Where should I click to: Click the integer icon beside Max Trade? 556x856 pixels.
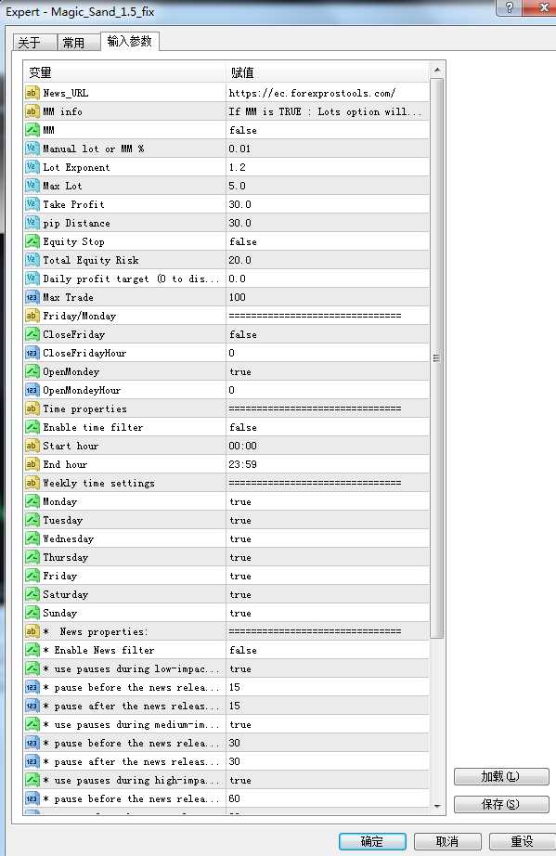(32, 297)
